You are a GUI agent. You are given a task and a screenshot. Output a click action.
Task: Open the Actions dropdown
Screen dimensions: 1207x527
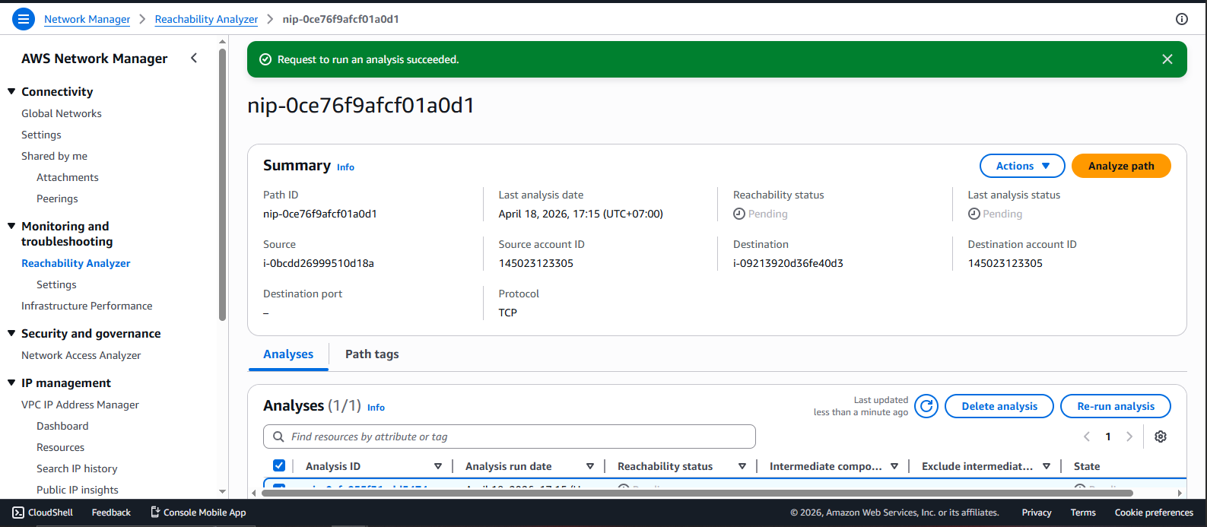1022,166
